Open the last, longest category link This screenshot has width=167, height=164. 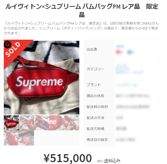[x=130, y=73]
